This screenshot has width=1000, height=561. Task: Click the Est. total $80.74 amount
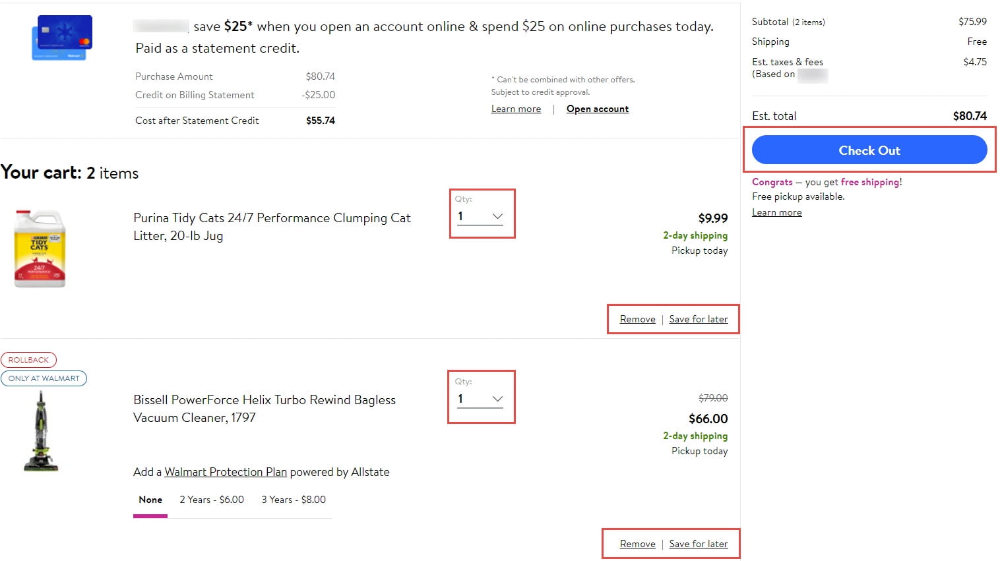970,116
